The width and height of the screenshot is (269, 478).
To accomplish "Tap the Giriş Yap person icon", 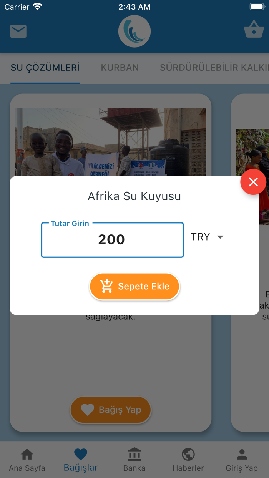I will (242, 455).
